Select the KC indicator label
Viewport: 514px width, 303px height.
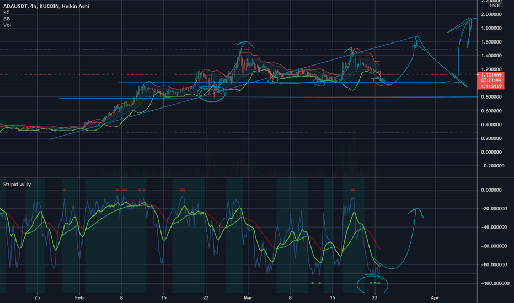click(6, 13)
